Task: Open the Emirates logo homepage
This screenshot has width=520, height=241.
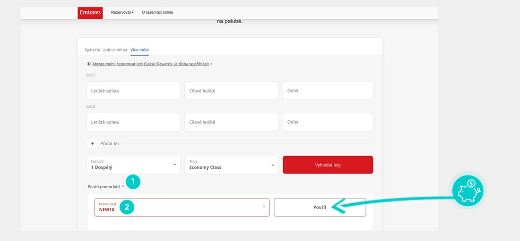Action: (x=90, y=13)
